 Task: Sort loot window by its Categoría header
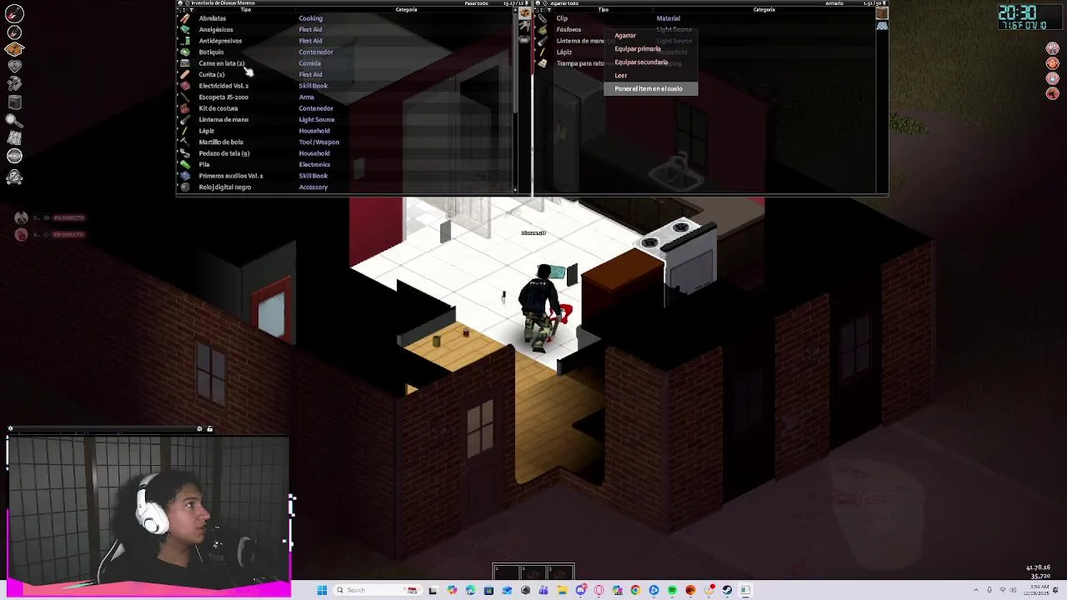tap(764, 10)
